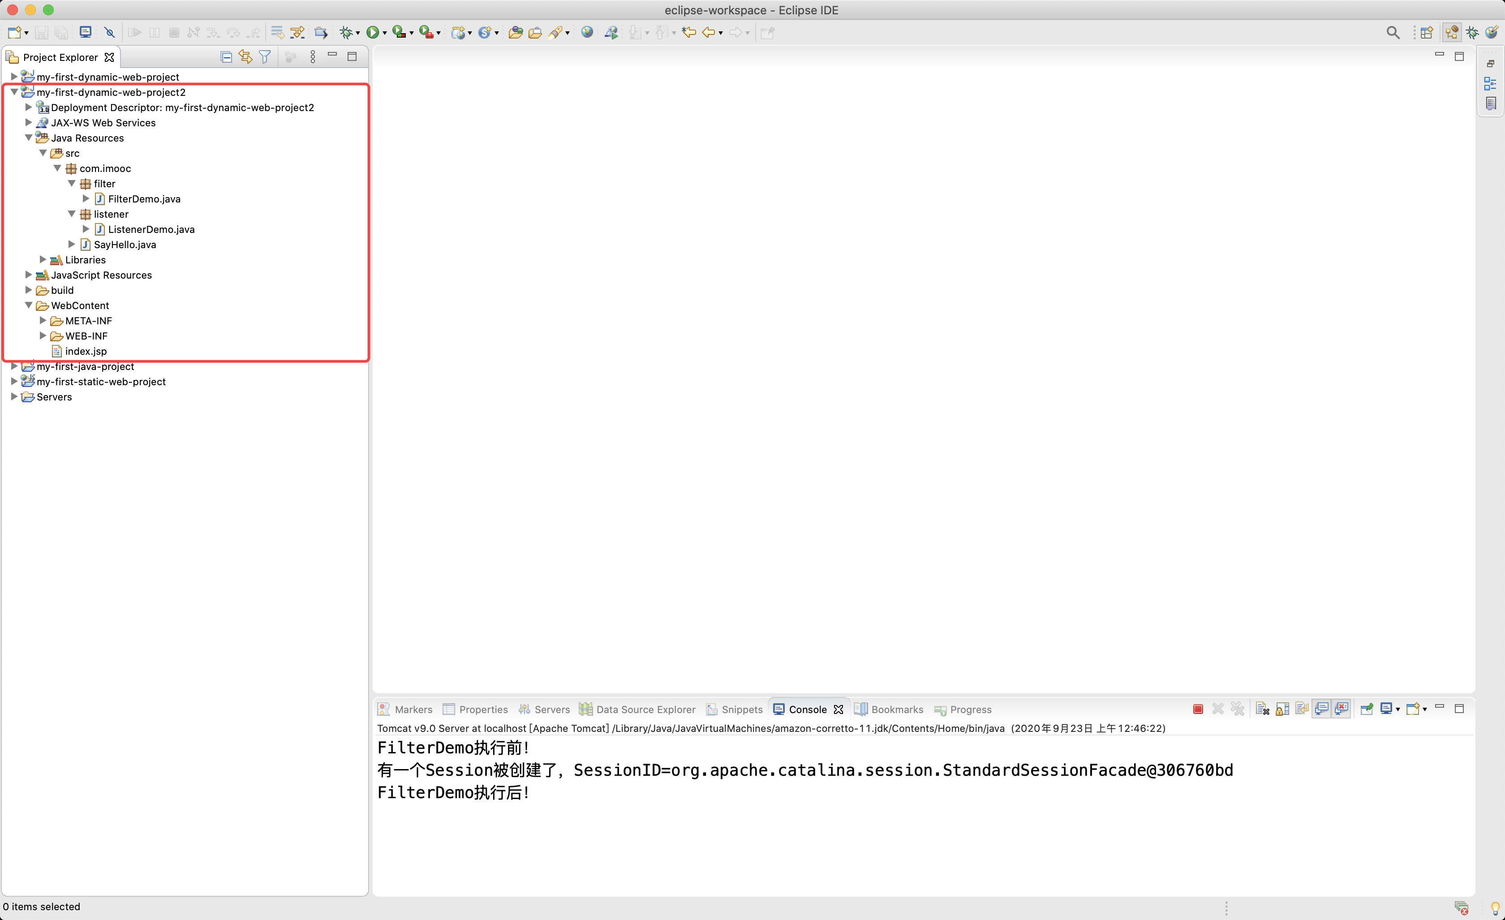This screenshot has height=920, width=1505.
Task: Open the Project Explorer view menu with three dots
Action: click(313, 57)
